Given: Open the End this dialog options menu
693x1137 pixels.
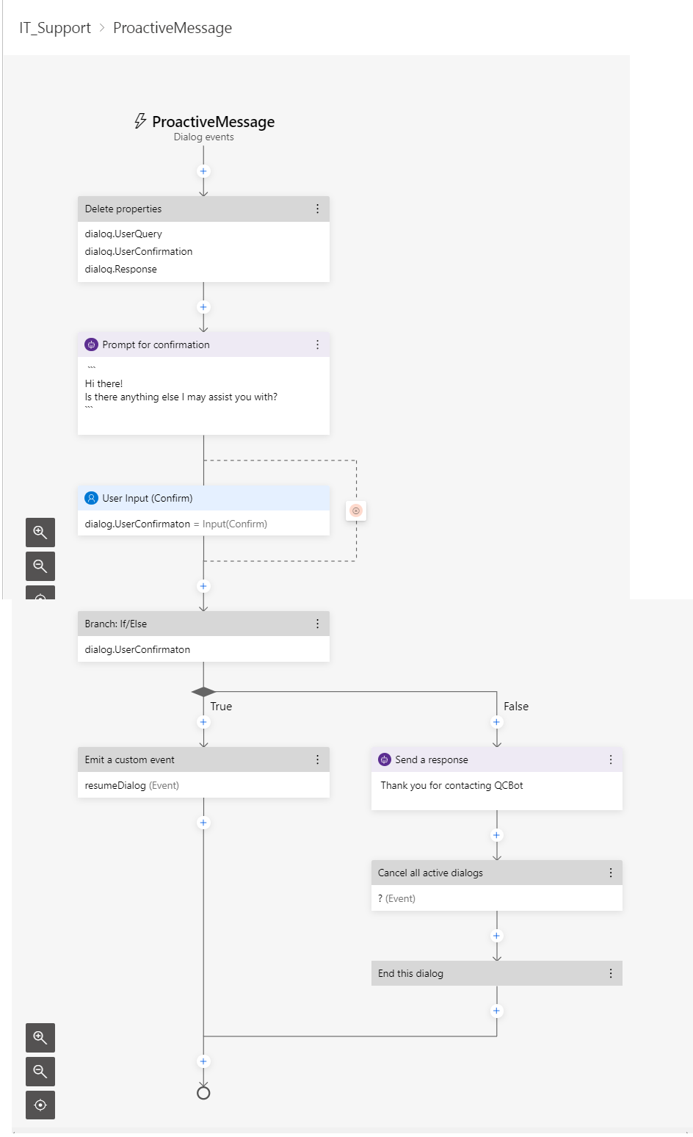Looking at the screenshot, I should pyautogui.click(x=610, y=972).
